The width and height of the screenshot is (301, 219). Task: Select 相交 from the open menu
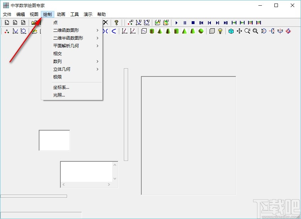58,53
